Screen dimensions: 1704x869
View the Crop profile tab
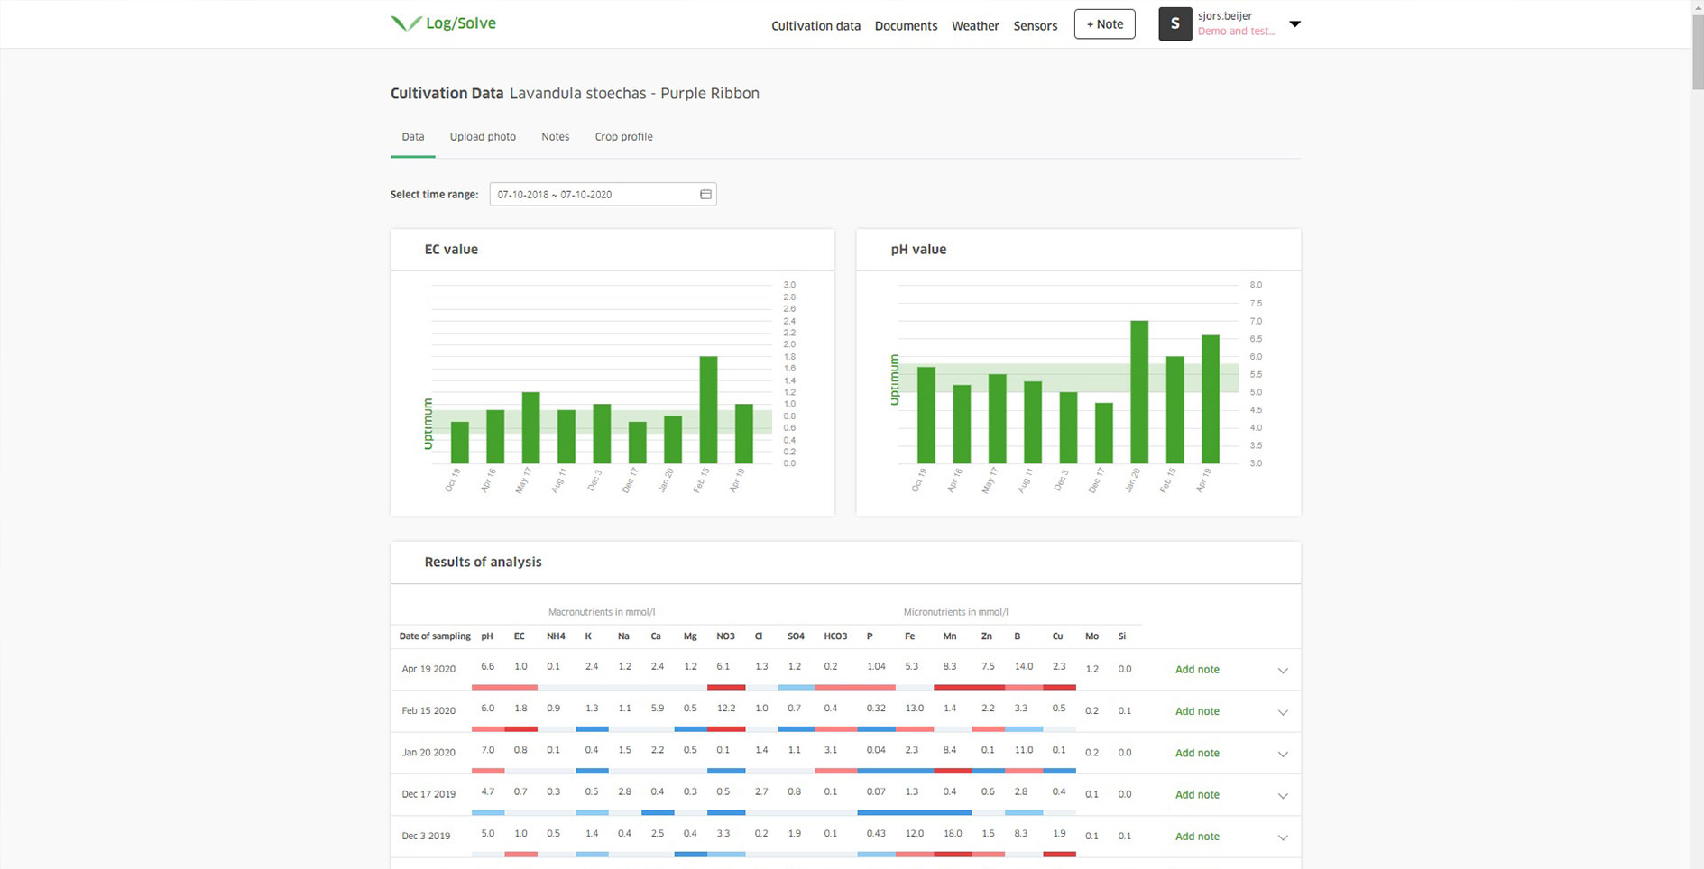pyautogui.click(x=622, y=136)
